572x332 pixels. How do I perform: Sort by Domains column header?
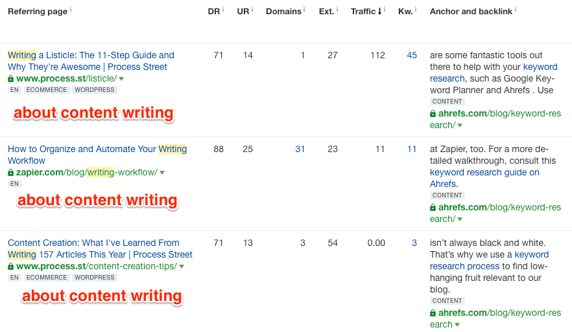tap(283, 11)
